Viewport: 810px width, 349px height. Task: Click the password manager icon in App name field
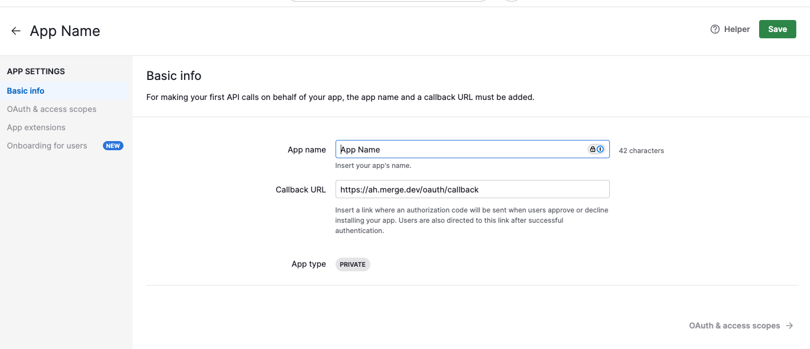[x=600, y=149]
